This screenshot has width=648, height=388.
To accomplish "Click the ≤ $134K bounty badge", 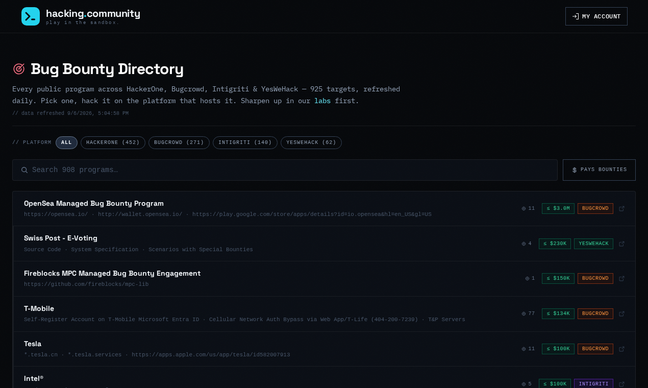I will (558, 313).
